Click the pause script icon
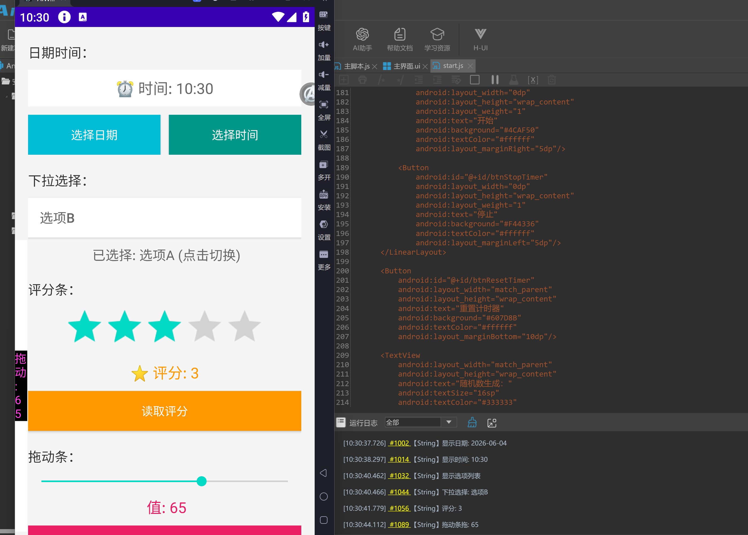This screenshot has width=748, height=535. (x=495, y=80)
